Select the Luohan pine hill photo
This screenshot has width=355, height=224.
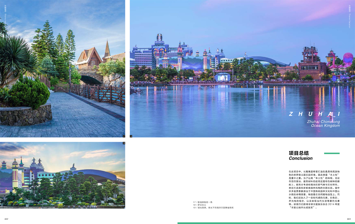[x=62, y=175]
